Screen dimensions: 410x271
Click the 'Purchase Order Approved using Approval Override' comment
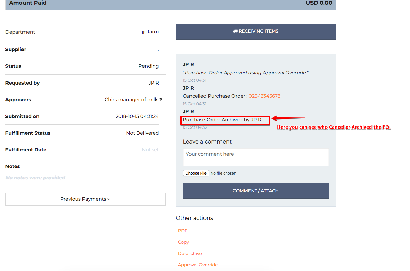[x=246, y=73]
